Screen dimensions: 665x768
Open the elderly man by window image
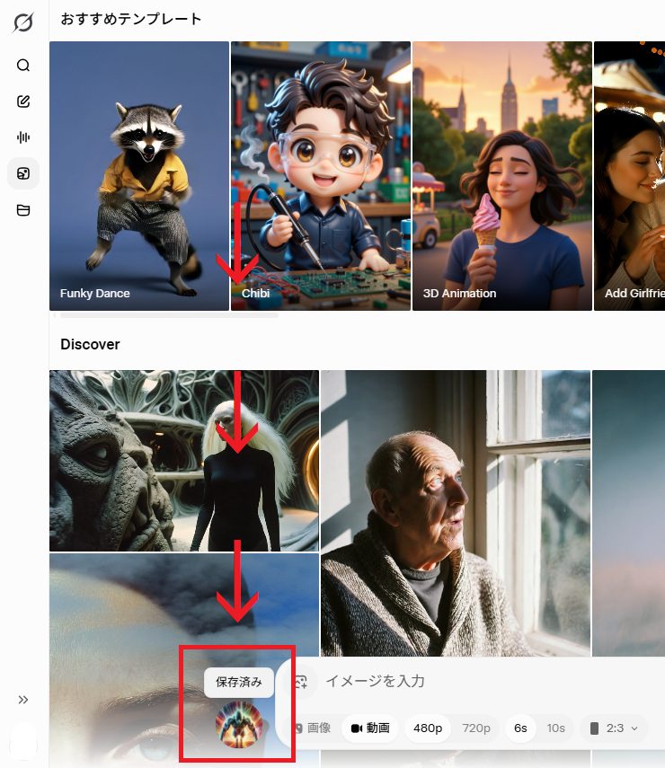456,513
